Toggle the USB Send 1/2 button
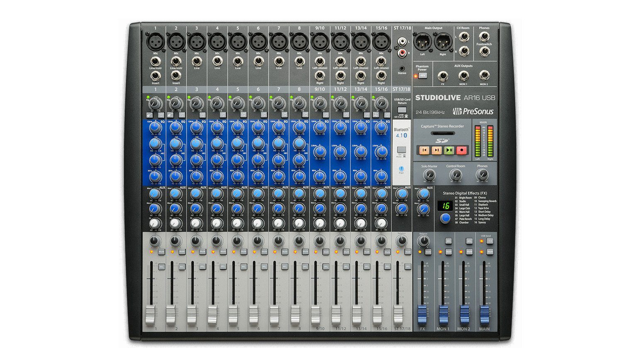Image resolution: width=639 pixels, height=352 pixels. [x=490, y=241]
